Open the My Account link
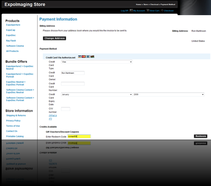The width and height of the screenshot is (211, 186). [139, 11]
